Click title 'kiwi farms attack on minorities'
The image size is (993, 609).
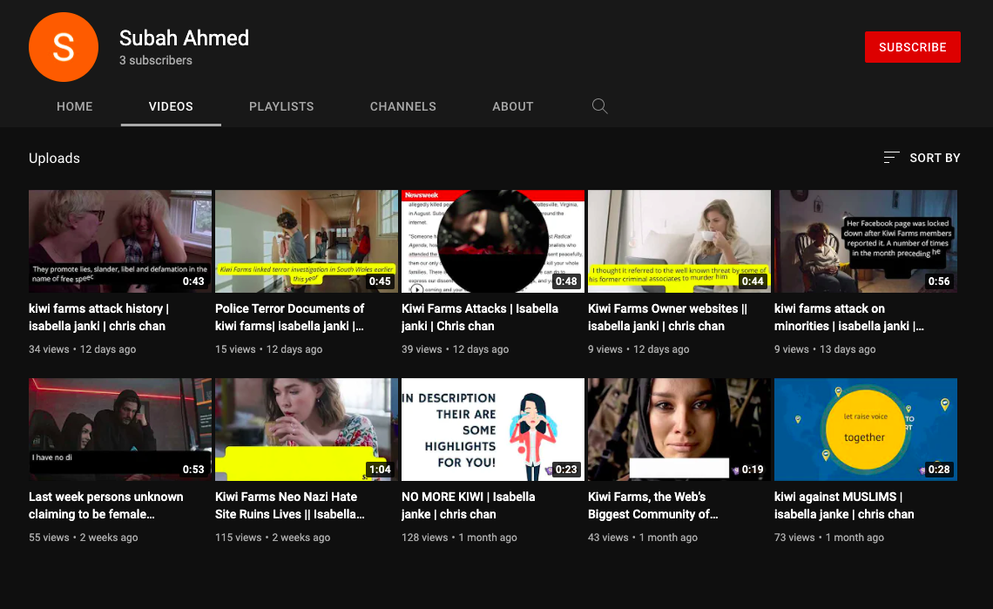[849, 317]
